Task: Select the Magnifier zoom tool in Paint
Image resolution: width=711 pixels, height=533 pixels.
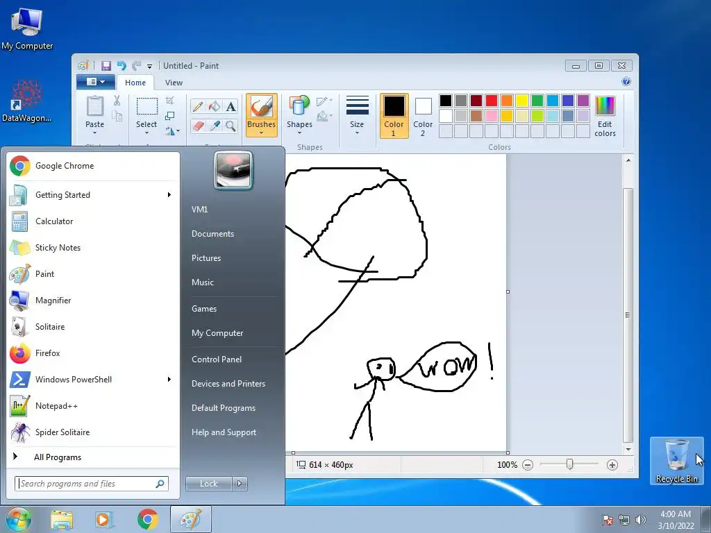Action: coord(231,126)
